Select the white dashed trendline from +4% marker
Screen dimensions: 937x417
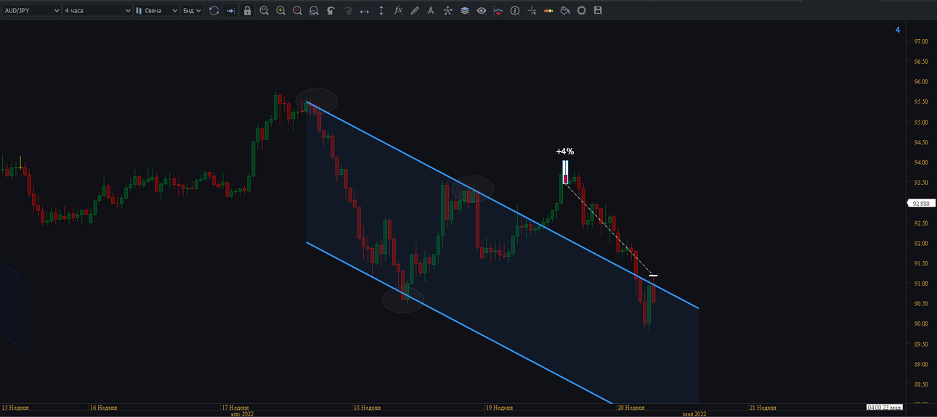610,228
